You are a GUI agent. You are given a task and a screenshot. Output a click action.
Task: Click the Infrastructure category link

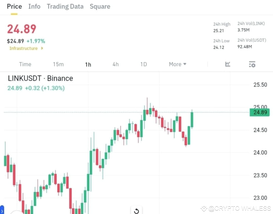[x=24, y=48]
